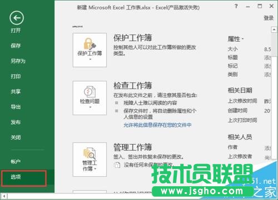Click link 允许将此信息保存在您的文件中
The width and height of the screenshot is (278, 200).
pyautogui.click(x=157, y=125)
